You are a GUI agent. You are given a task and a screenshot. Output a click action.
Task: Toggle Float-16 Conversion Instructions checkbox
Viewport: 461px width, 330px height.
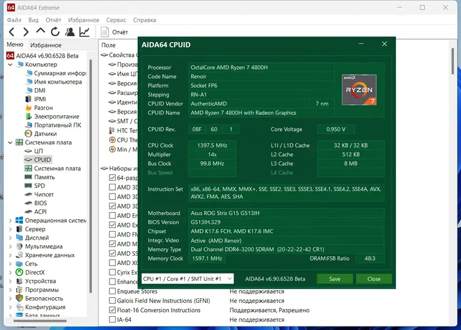tap(112, 310)
